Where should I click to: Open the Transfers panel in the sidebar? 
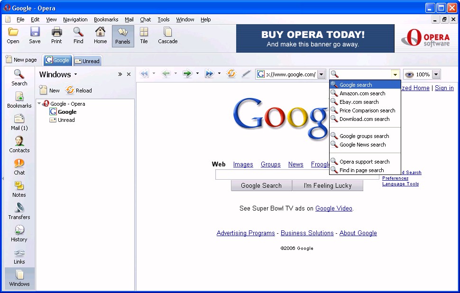pyautogui.click(x=19, y=211)
